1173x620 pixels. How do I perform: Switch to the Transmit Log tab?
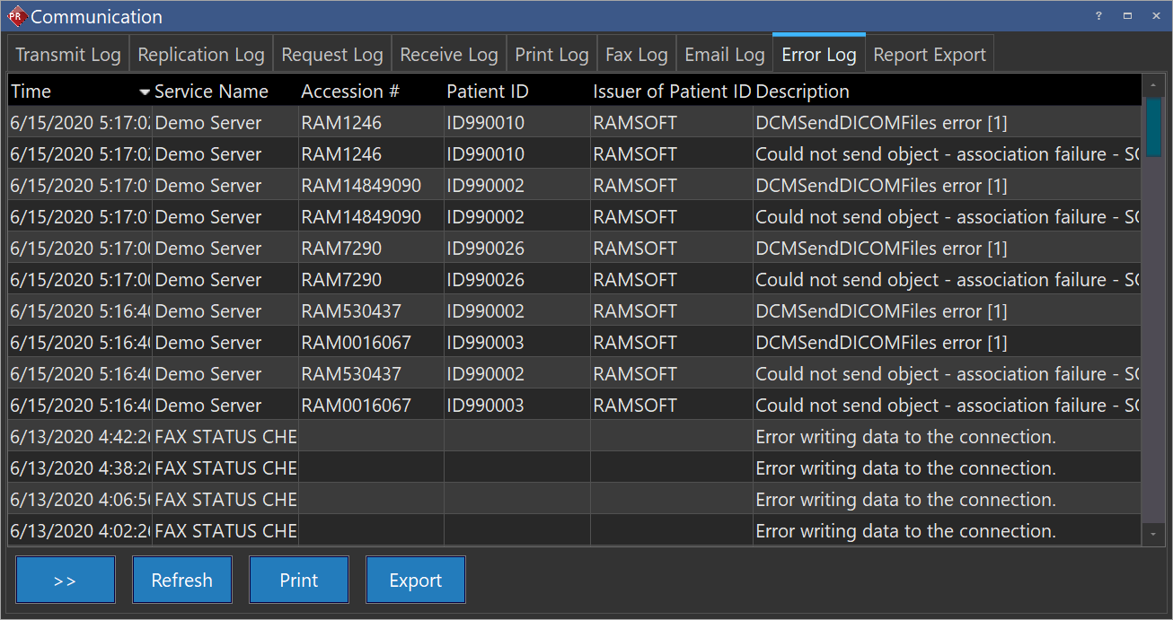[68, 55]
